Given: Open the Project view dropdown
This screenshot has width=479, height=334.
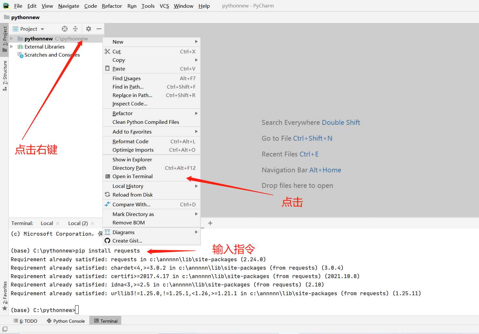Looking at the screenshot, I should click(42, 29).
